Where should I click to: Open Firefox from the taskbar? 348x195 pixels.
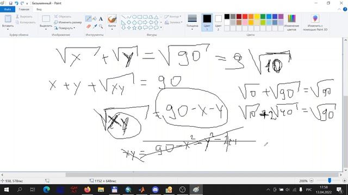point(87,190)
